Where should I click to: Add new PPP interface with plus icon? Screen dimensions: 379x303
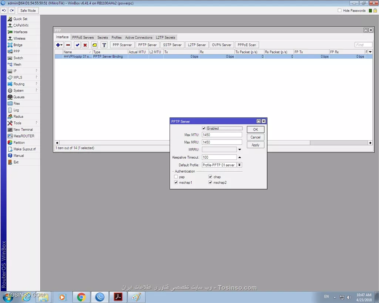[58, 45]
